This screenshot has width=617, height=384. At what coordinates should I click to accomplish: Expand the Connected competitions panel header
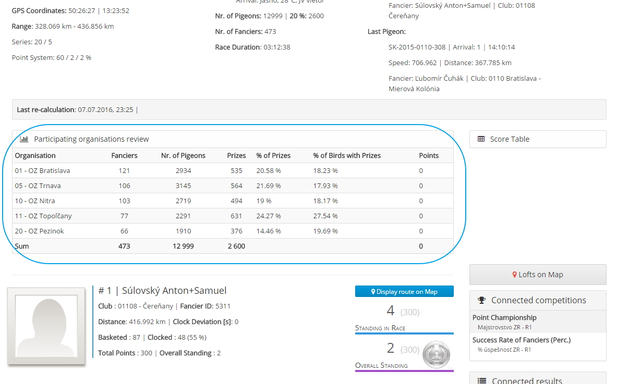click(x=538, y=300)
